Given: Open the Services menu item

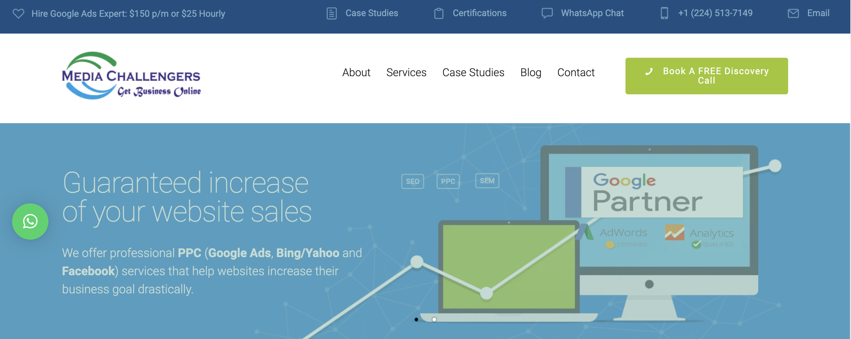Looking at the screenshot, I should [406, 72].
